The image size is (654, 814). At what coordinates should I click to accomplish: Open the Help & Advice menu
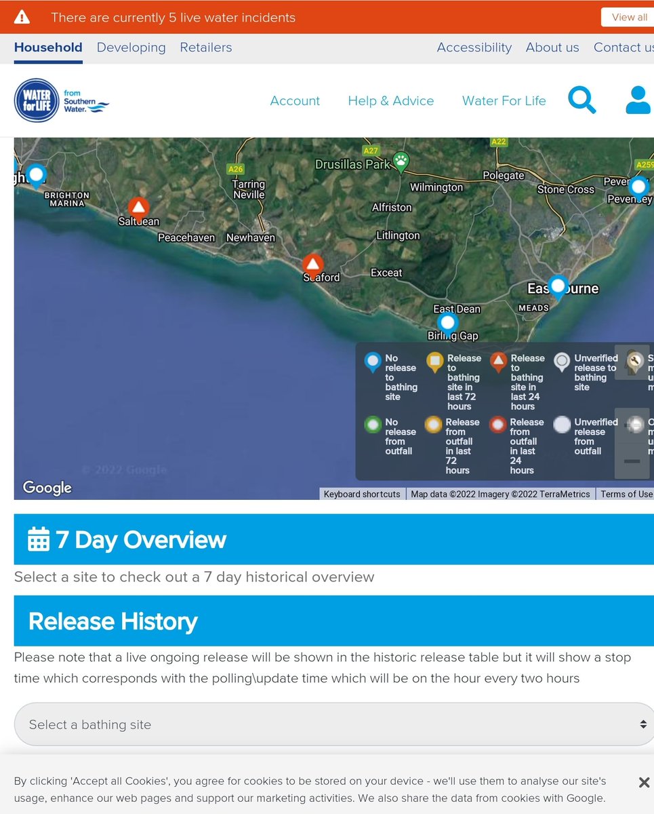point(391,100)
